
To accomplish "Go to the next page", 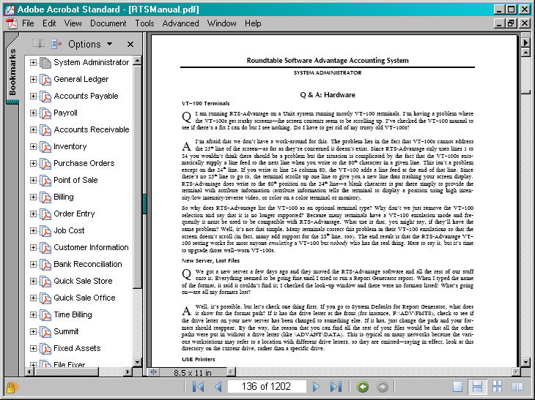I will click(316, 387).
